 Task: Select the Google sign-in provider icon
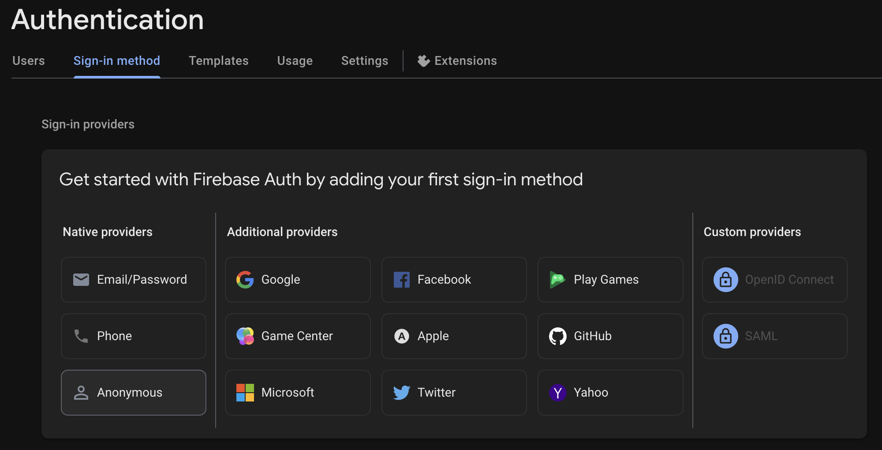tap(245, 279)
